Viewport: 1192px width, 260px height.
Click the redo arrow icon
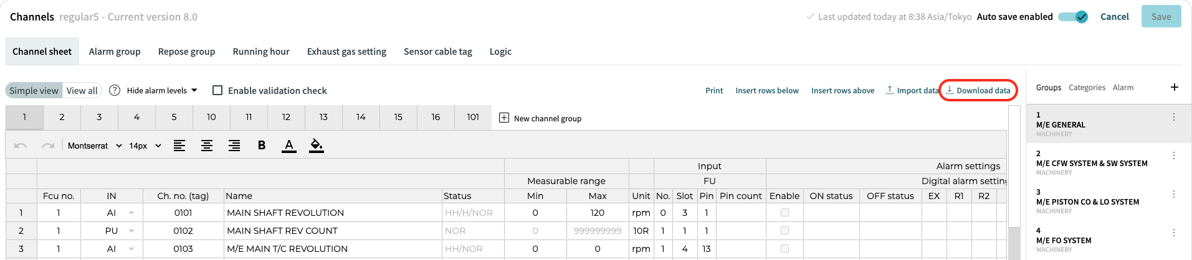[48, 146]
